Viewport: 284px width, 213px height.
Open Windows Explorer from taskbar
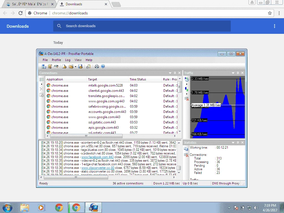click(x=25, y=208)
